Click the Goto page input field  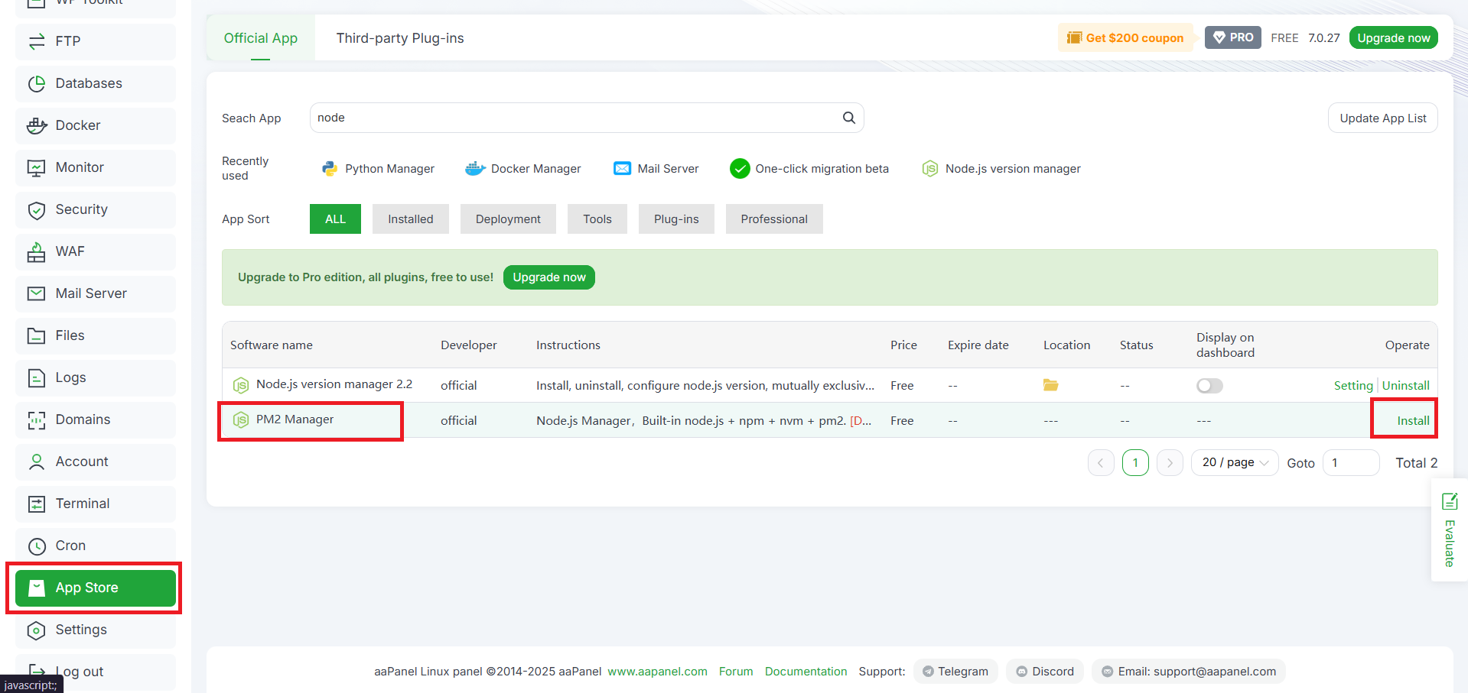[x=1351, y=463]
